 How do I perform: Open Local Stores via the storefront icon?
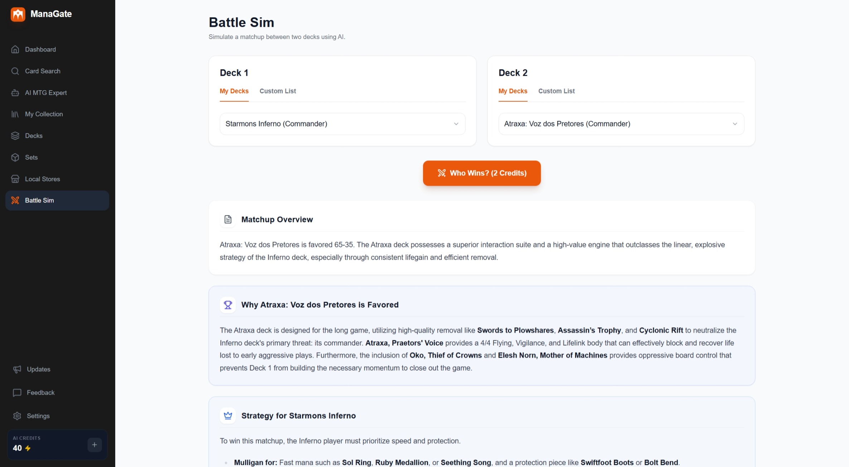[x=15, y=179]
